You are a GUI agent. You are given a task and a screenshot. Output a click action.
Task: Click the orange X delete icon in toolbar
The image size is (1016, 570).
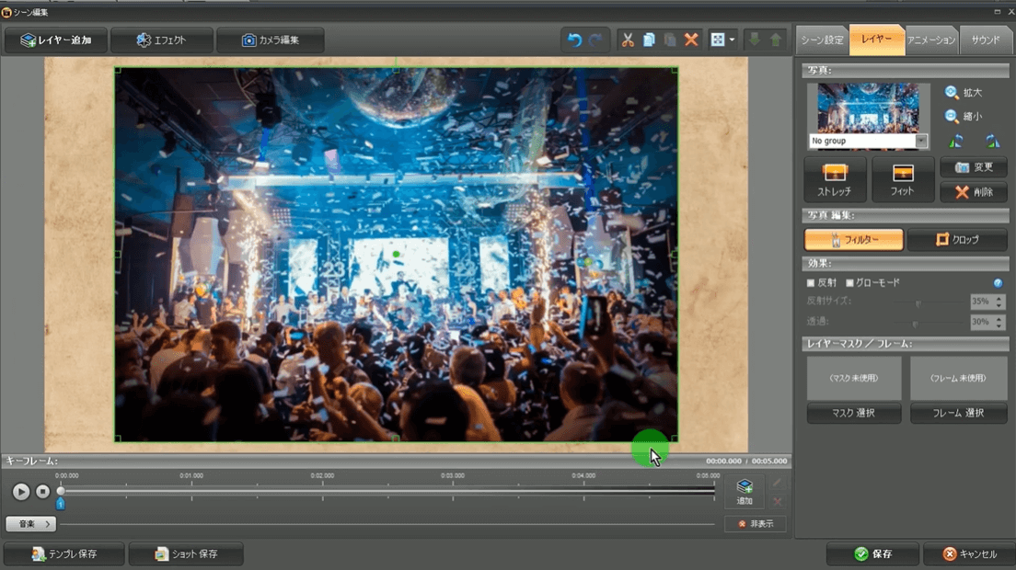point(691,40)
